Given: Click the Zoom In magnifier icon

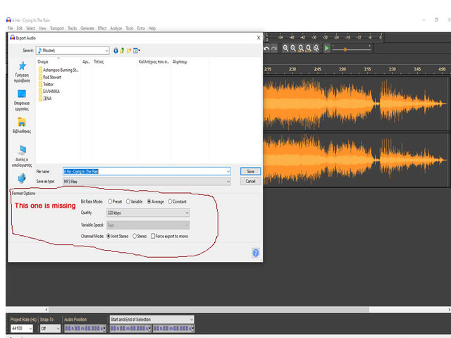Looking at the screenshot, I should [285, 48].
